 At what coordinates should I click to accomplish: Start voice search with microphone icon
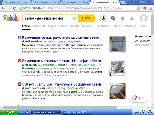point(103,18)
